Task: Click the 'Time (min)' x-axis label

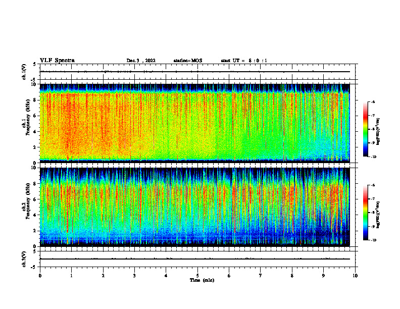Action: point(202,280)
